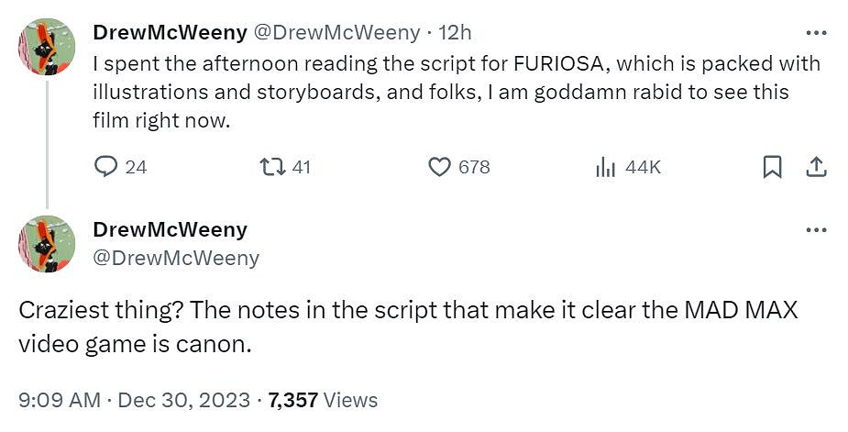848x432 pixels.
Task: Open the 12h timestamp link
Action: coord(456,33)
